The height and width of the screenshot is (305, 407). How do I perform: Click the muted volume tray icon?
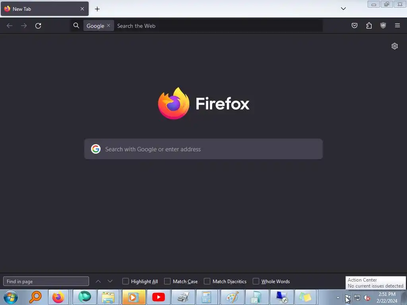367,297
